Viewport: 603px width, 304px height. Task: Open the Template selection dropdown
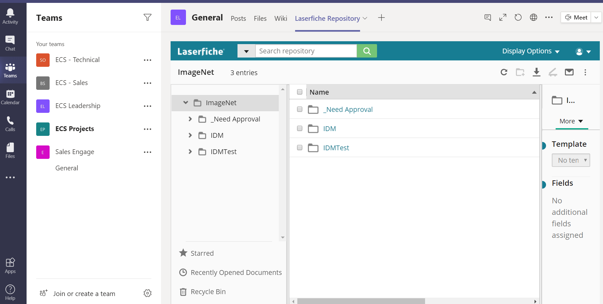click(571, 160)
